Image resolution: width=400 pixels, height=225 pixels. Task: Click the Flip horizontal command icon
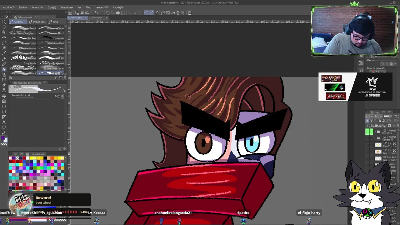pyautogui.click(x=173, y=13)
